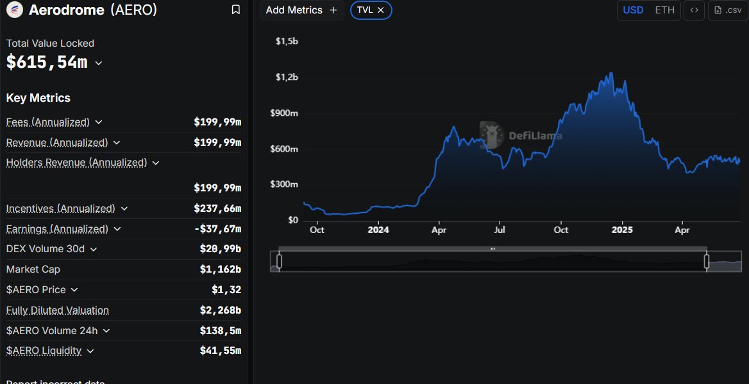This screenshot has height=384, width=749.
Task: Click the $615,54m TVL value
Action: click(47, 62)
